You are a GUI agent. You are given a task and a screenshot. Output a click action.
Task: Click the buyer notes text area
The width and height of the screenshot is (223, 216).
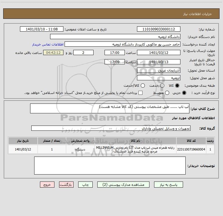coord(110,166)
